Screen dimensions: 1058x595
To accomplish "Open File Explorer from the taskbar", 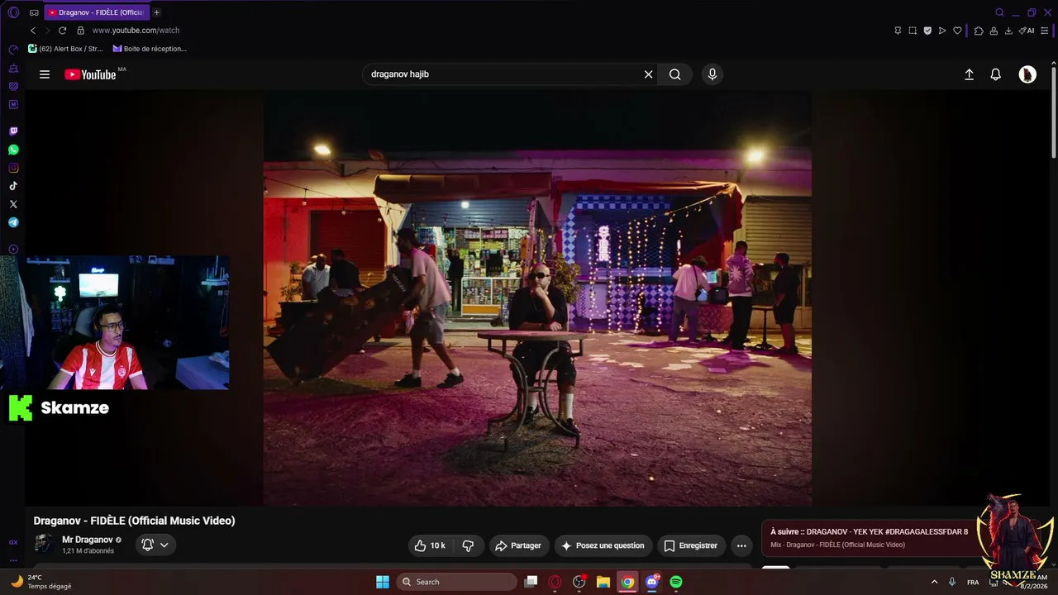I will (x=603, y=582).
